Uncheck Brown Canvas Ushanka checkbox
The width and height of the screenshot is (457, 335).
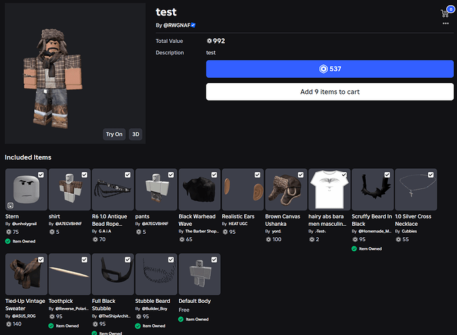(x=301, y=175)
